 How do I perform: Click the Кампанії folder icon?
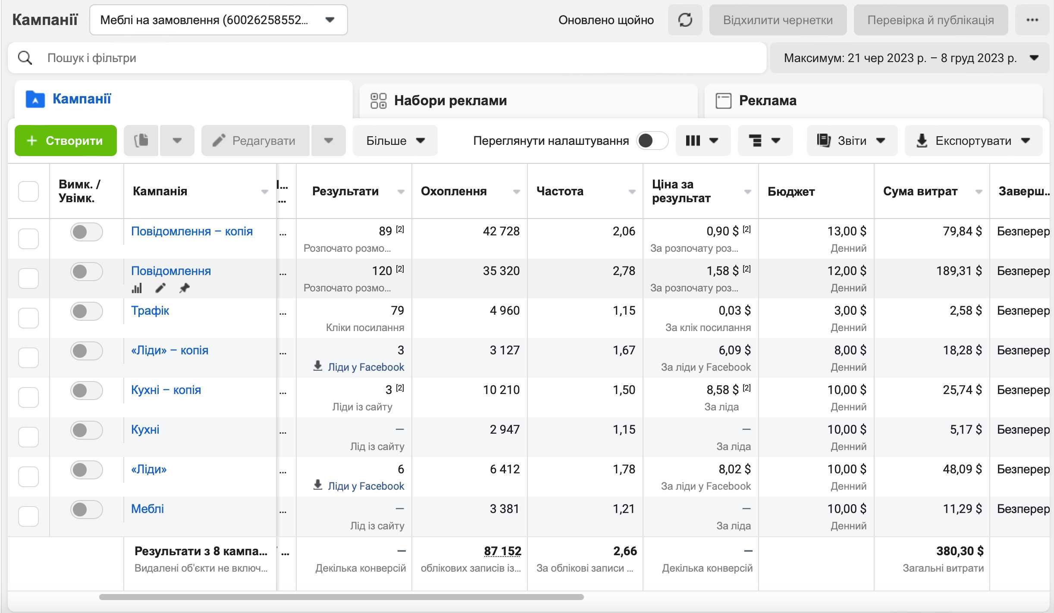pos(35,99)
